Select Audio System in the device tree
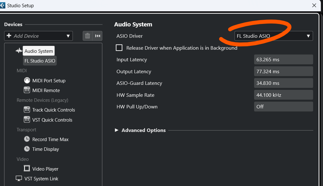The image size is (323, 186). tap(39, 51)
